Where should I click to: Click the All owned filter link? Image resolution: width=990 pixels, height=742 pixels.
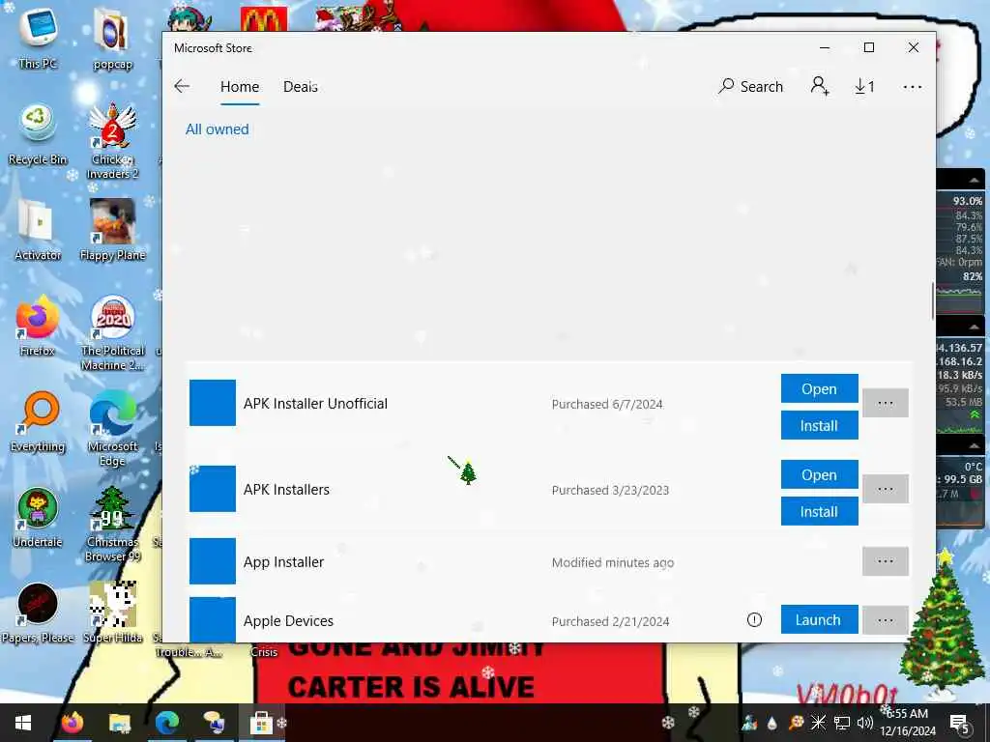coord(218,129)
